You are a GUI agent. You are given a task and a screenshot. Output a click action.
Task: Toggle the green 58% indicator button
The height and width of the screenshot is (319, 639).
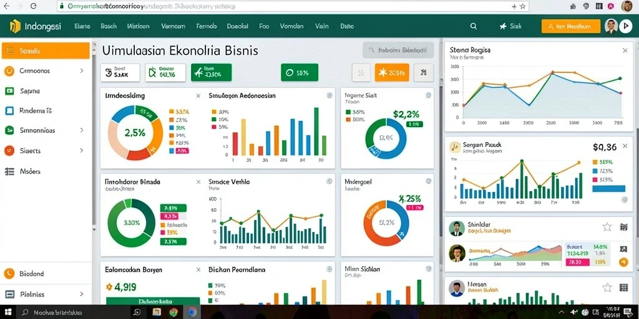click(299, 73)
